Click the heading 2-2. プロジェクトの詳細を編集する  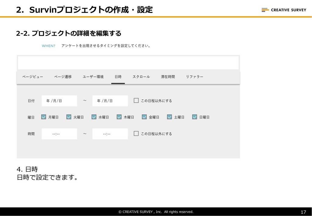69,33
